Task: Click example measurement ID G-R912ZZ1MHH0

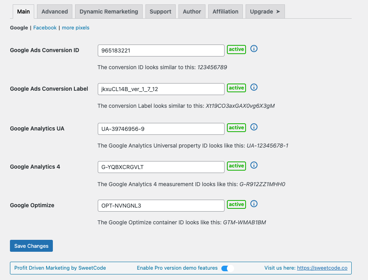Action: point(262,184)
